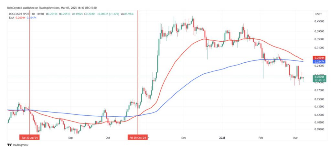331x148 pixels.
Task: Open the USDT currency selector
Action: 319,14
